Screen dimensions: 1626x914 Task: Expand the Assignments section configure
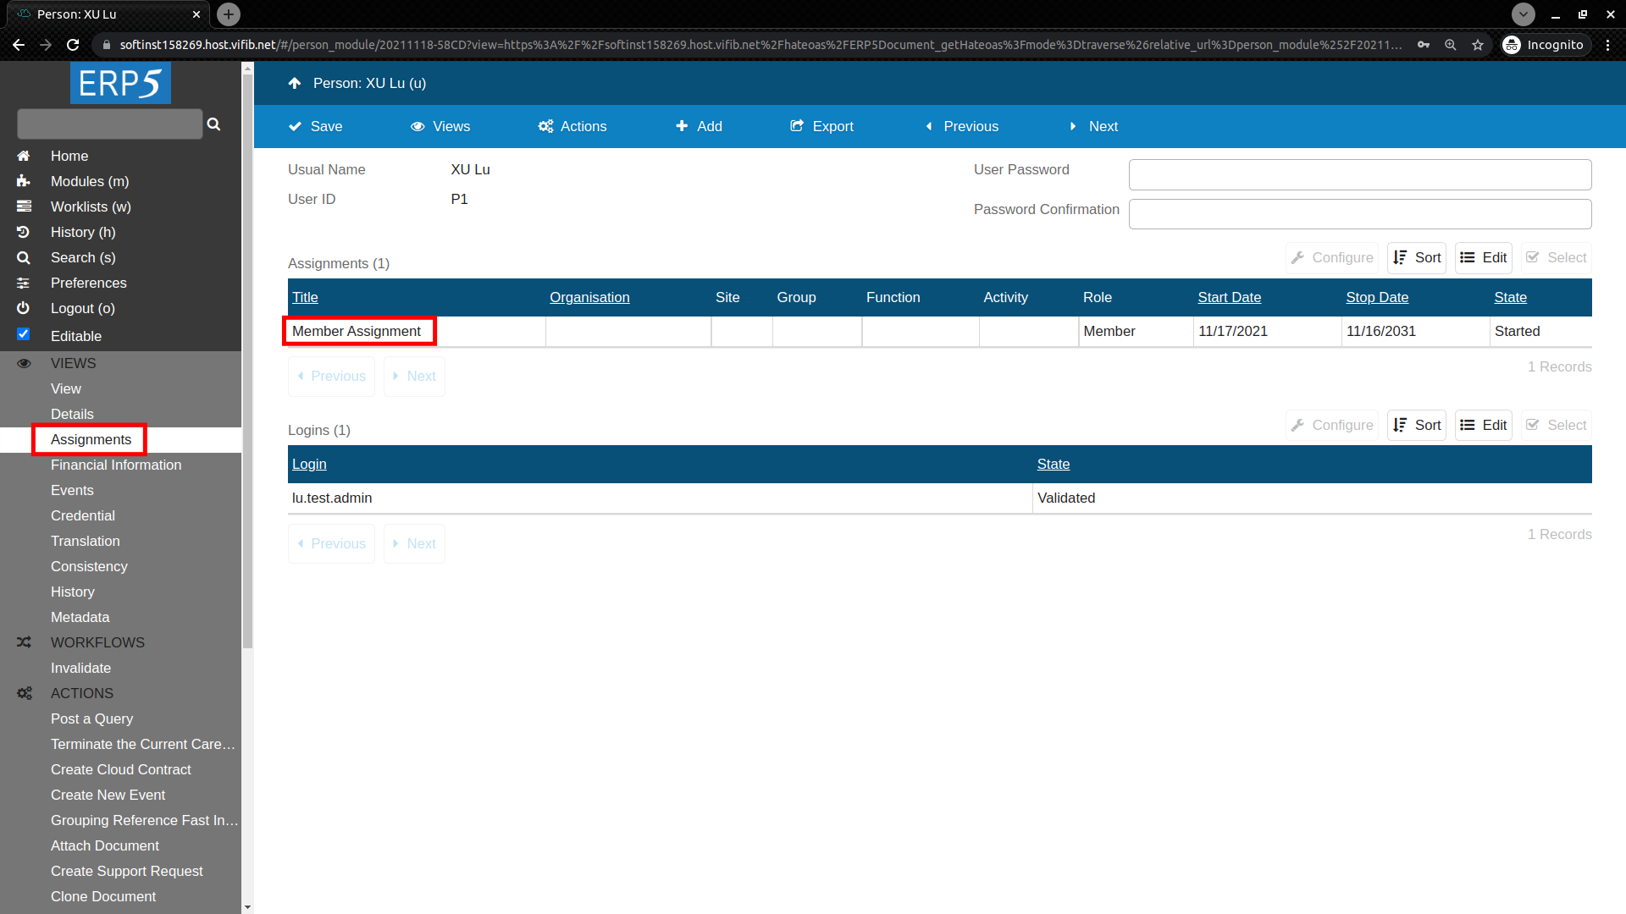coord(1334,258)
